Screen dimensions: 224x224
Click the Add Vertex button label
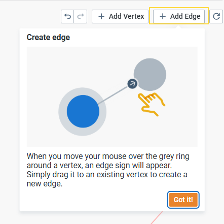tap(127, 16)
